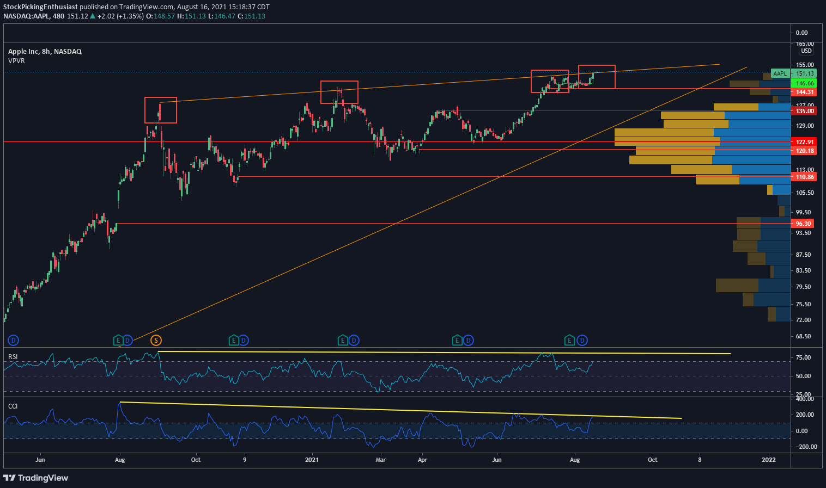Select the red 144.31 price level label
This screenshot has width=826, height=488.
[804, 92]
